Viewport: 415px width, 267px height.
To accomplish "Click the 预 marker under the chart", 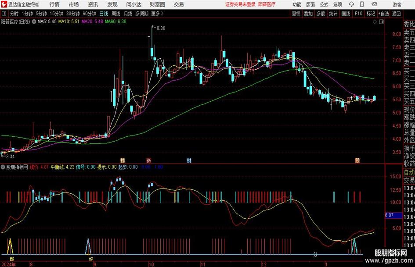I will (357, 160).
